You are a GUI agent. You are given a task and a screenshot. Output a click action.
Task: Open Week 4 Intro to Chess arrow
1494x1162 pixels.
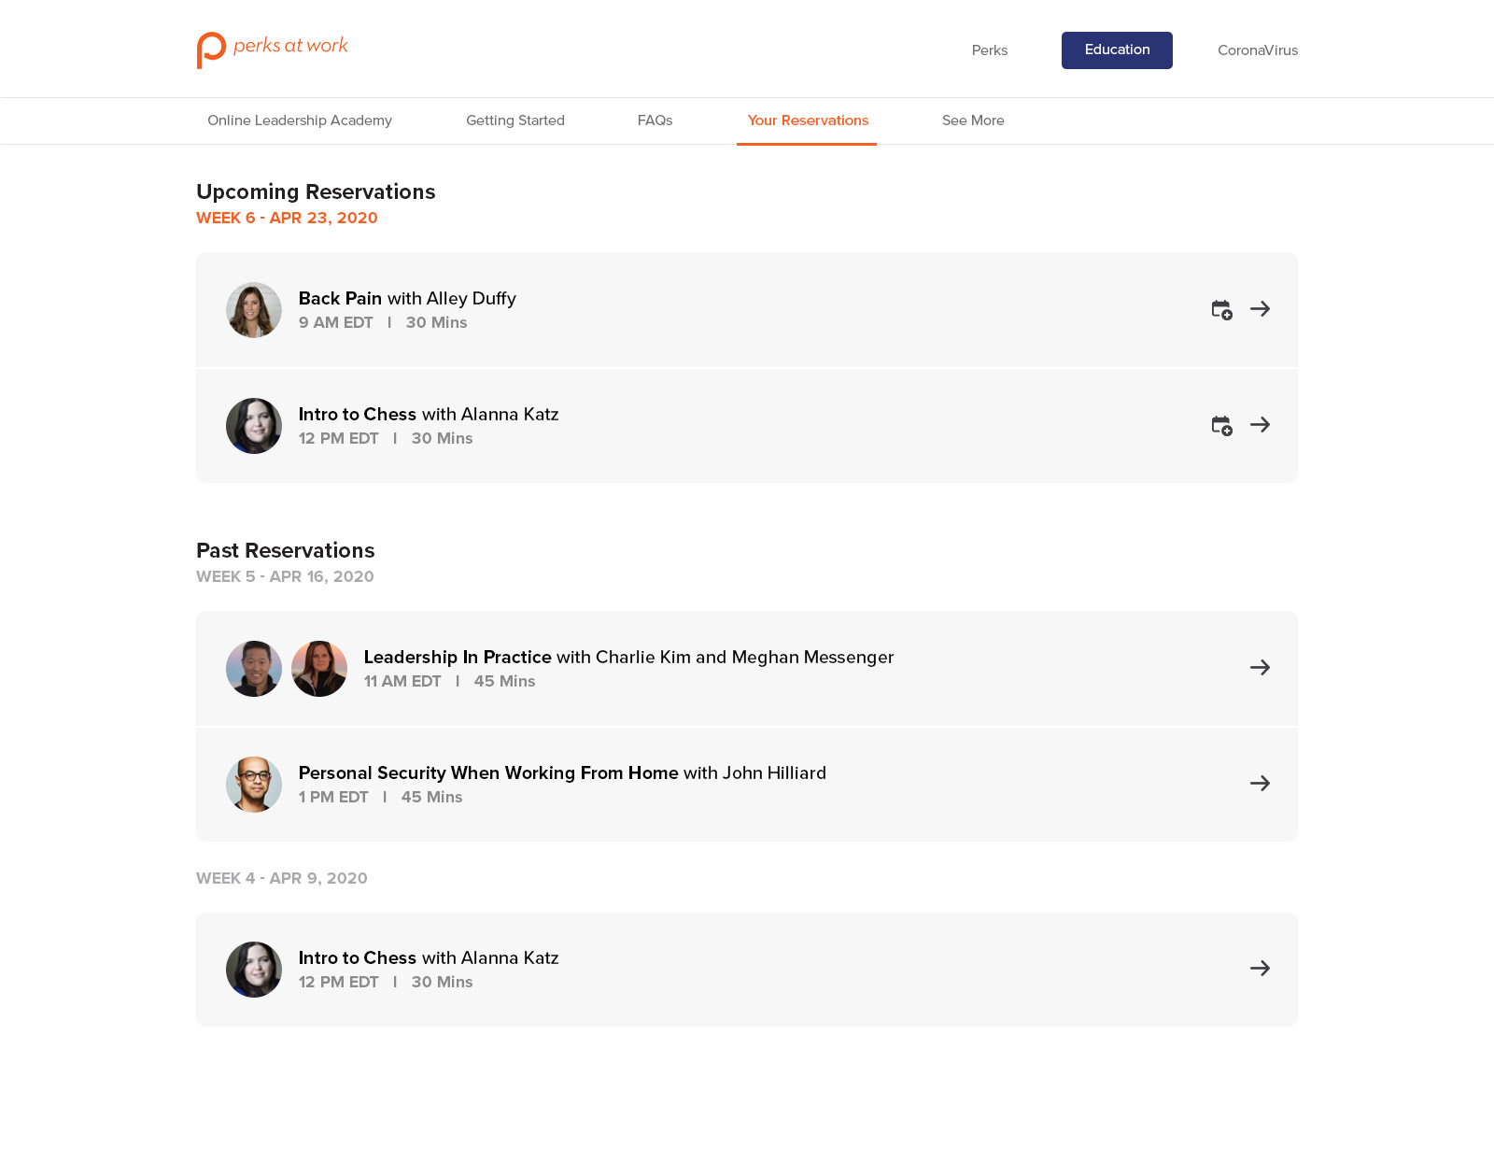pos(1260,969)
